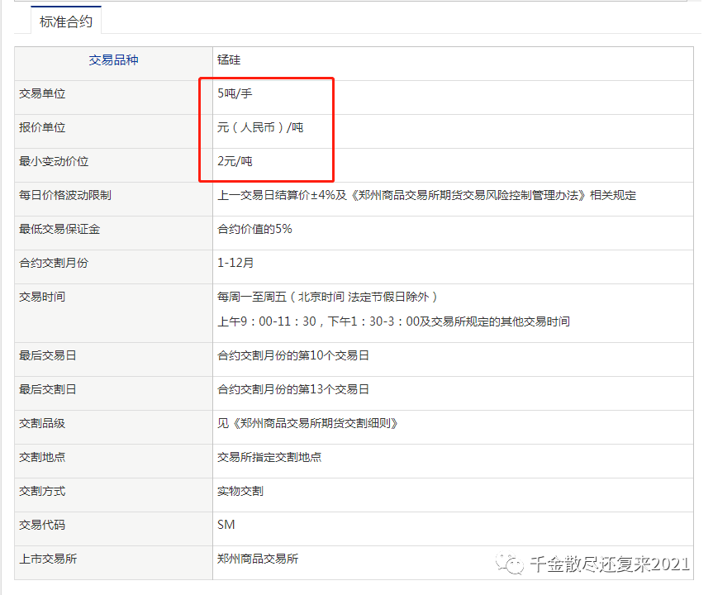Click the 5吨/手 trading unit value
This screenshot has width=713, height=595.
(235, 93)
